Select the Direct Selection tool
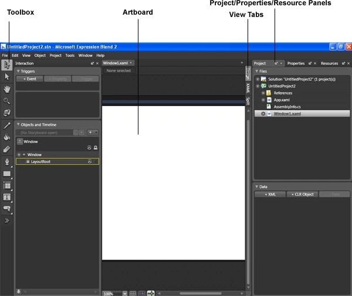The image size is (352, 296). click(6, 77)
